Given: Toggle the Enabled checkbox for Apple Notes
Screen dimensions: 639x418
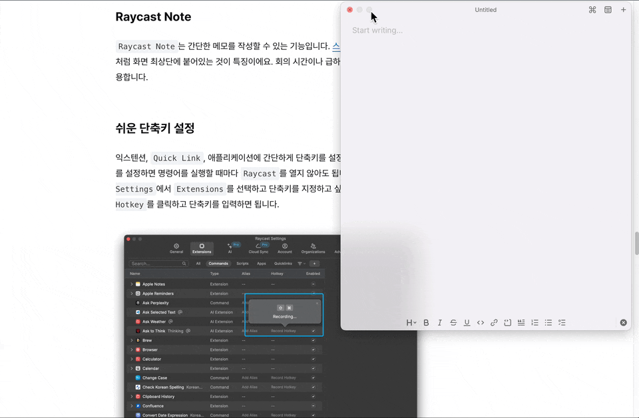Looking at the screenshot, I should pyautogui.click(x=313, y=284).
